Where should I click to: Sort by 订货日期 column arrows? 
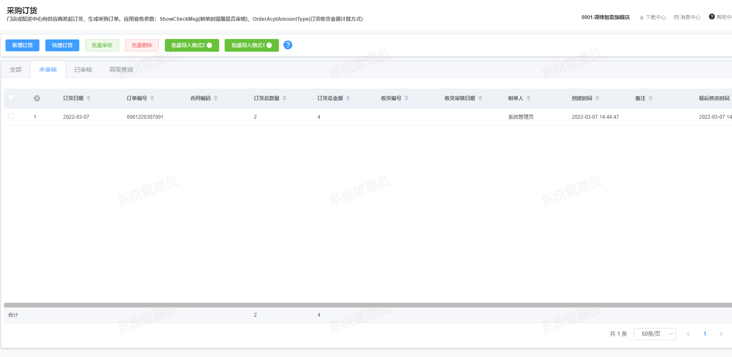click(89, 98)
